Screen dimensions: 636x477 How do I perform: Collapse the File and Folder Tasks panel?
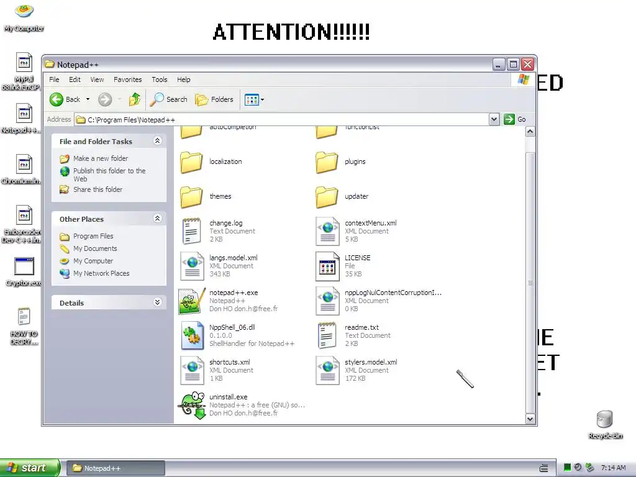[x=157, y=141]
